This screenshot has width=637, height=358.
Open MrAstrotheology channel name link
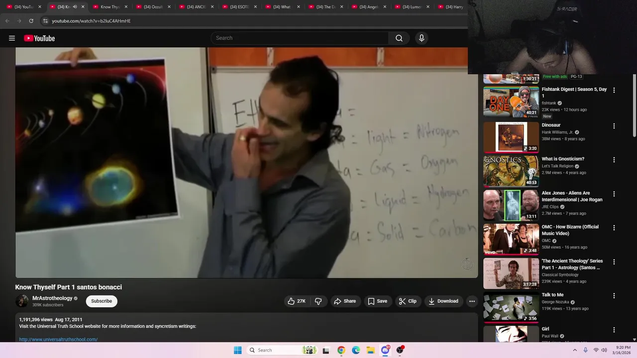(52, 298)
